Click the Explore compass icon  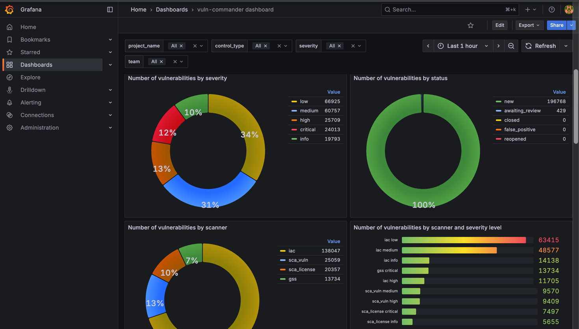(x=9, y=78)
